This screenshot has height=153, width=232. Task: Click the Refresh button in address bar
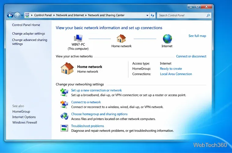(x=152, y=15)
